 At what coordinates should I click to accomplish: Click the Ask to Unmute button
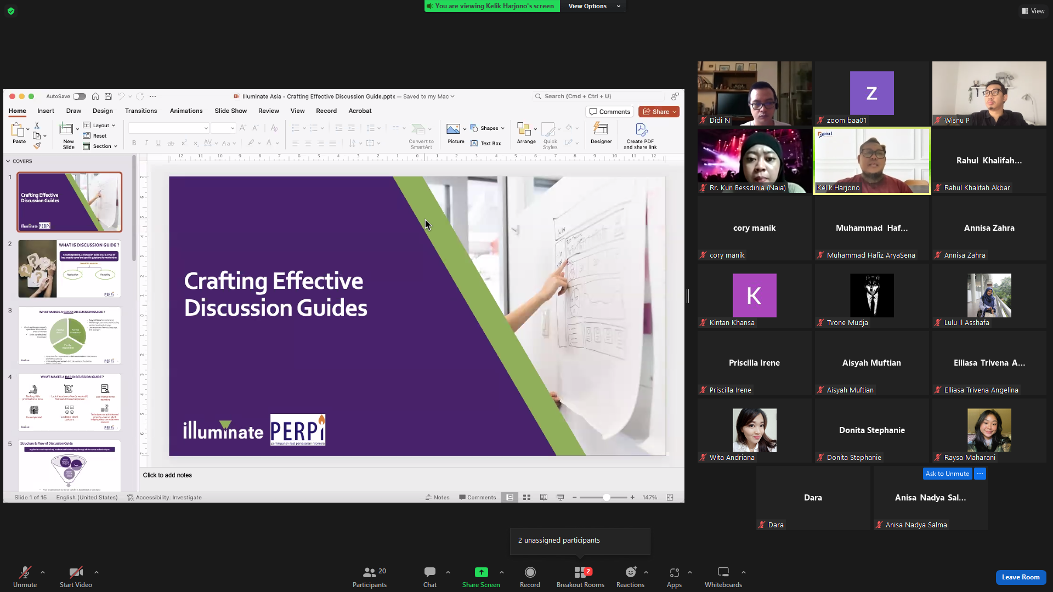(x=947, y=474)
